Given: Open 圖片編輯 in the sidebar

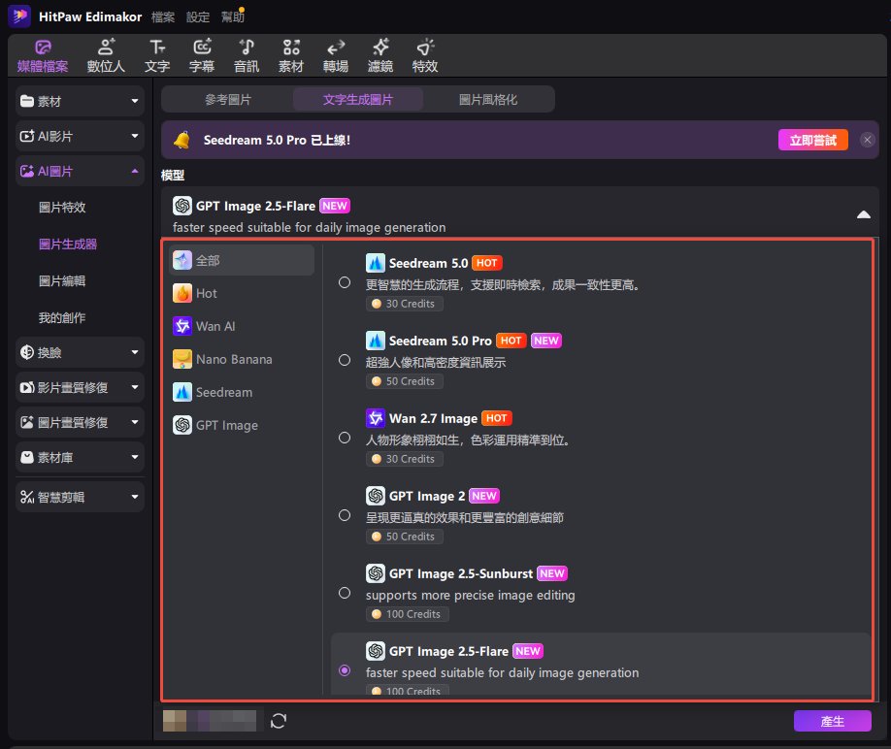Looking at the screenshot, I should pyautogui.click(x=62, y=281).
